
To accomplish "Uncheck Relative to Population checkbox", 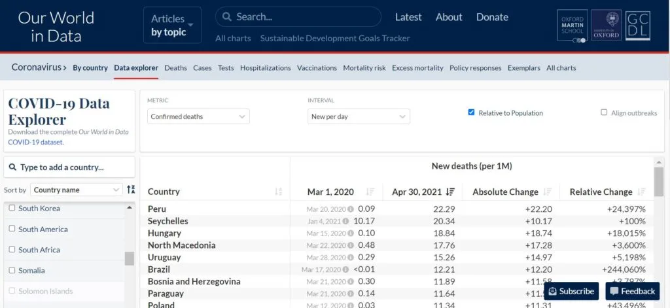I will point(471,112).
